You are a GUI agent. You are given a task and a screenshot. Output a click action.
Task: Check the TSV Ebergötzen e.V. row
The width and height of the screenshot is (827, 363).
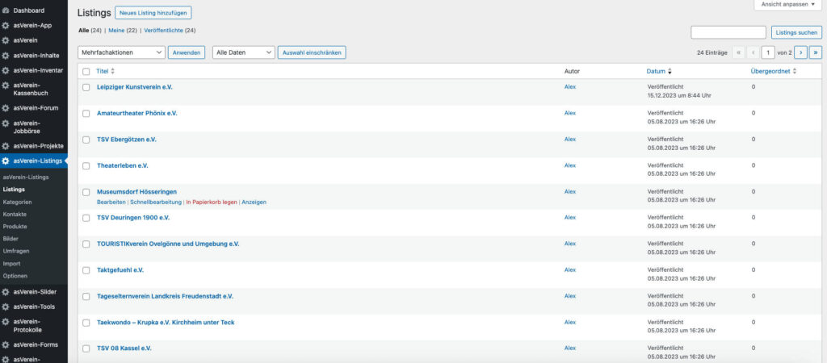(x=86, y=140)
